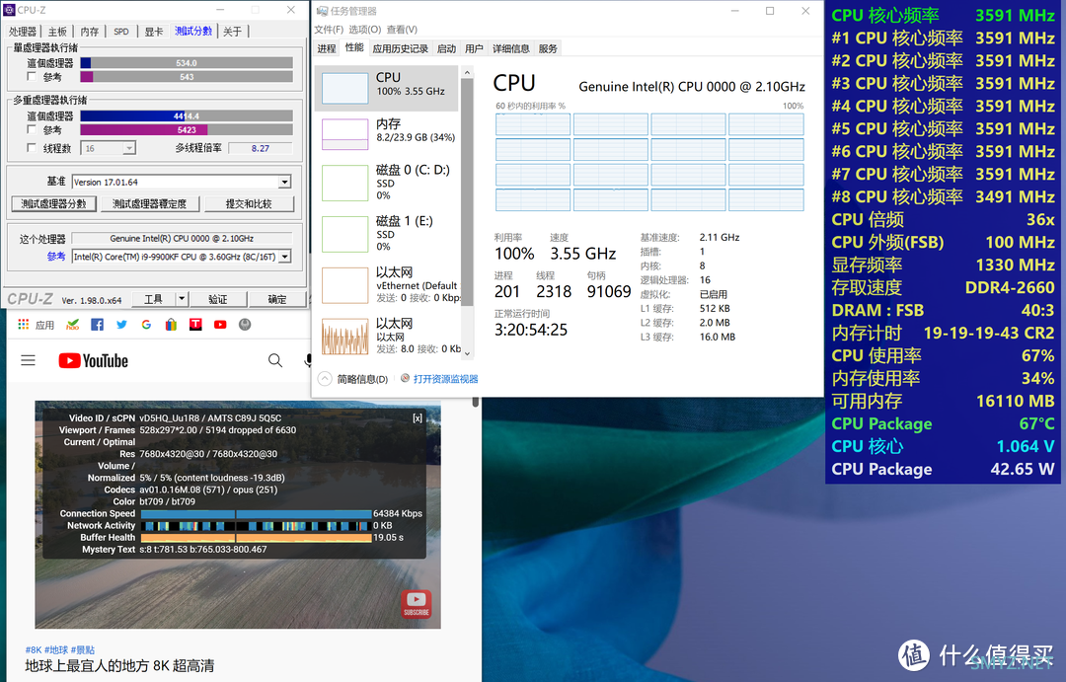
Task: Open the shopping bag store bookmark
Action: 171,325
